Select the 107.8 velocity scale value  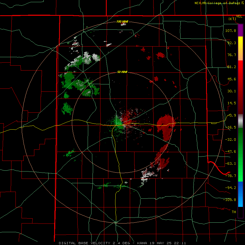231,30
